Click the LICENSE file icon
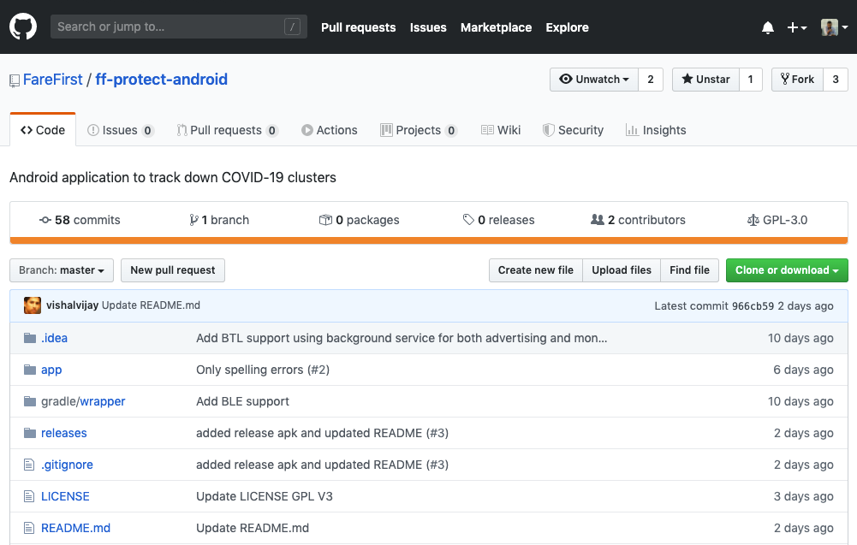 [29, 496]
